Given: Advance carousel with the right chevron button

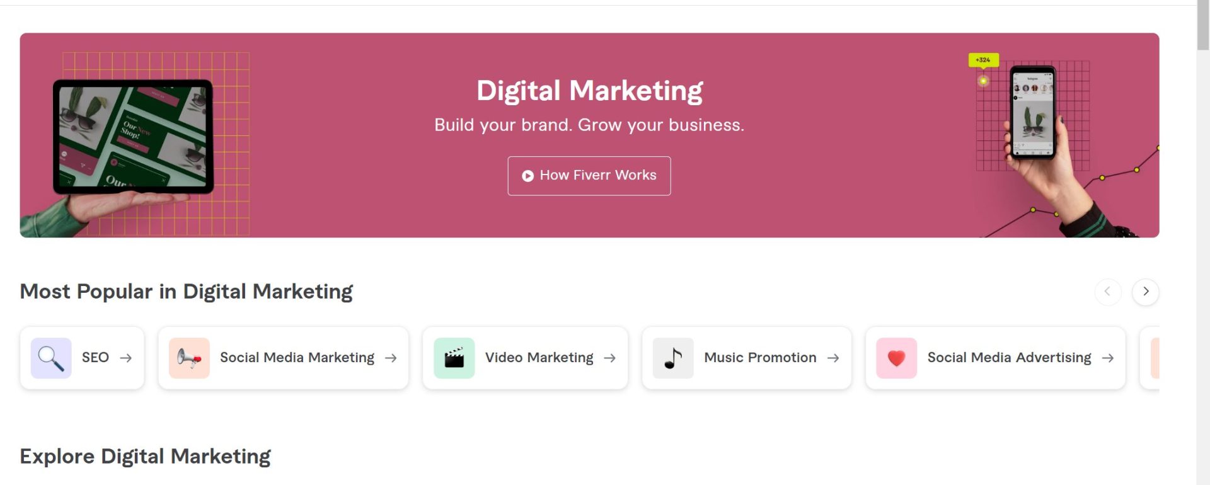Looking at the screenshot, I should pyautogui.click(x=1145, y=292).
